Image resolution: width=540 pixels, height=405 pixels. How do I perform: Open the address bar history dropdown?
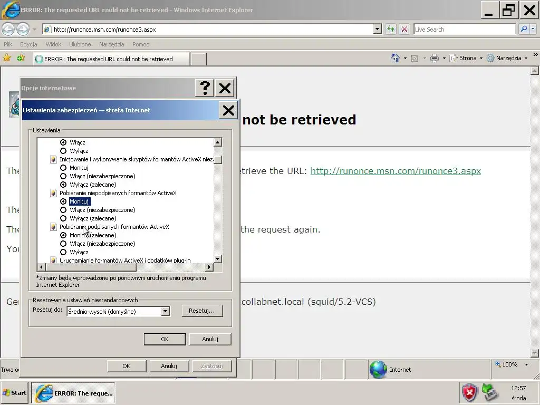click(x=378, y=30)
